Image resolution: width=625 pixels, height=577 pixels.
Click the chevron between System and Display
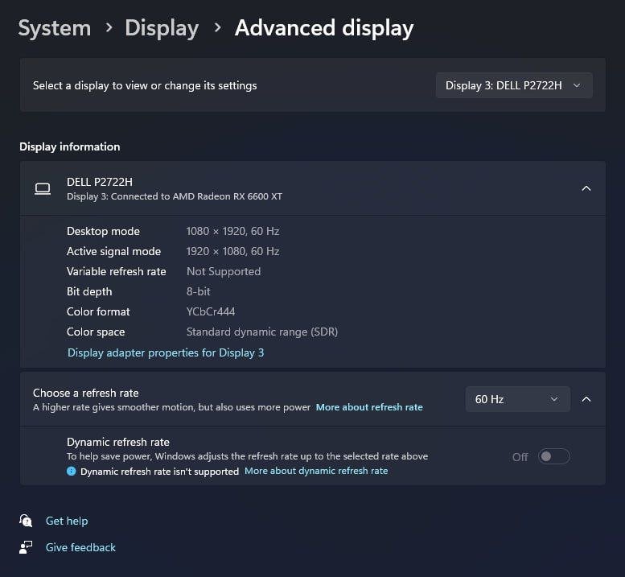pos(109,28)
